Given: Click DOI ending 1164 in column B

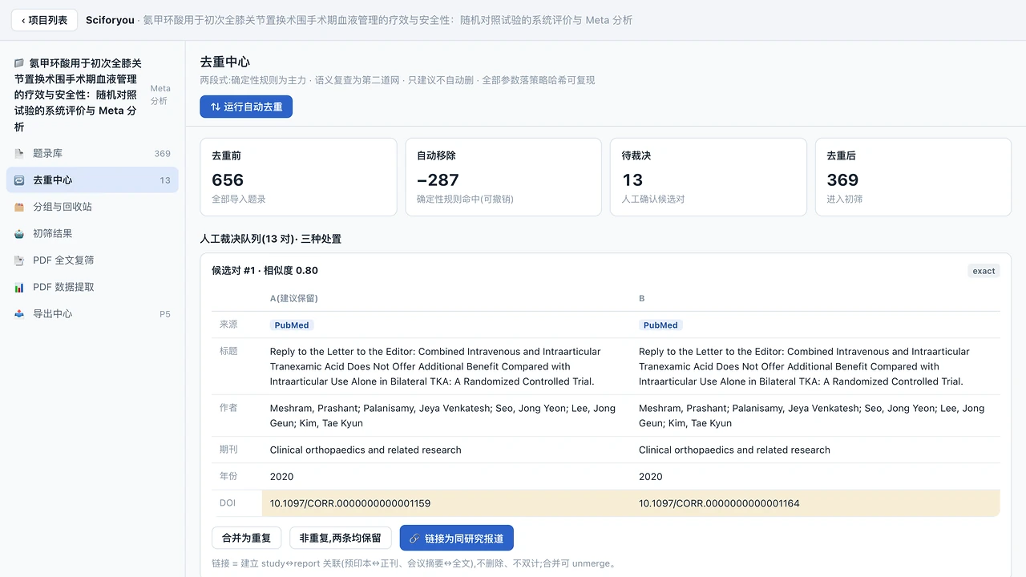Looking at the screenshot, I should pos(719,503).
